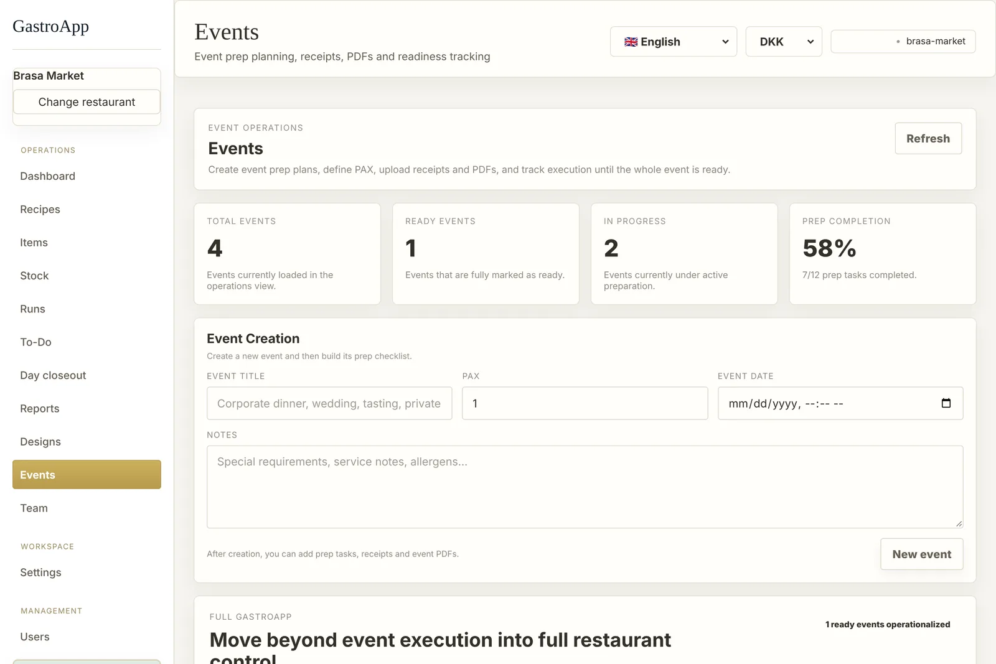Open the calendar picker in Event Date
Screen dimensions: 996x664
[946, 403]
